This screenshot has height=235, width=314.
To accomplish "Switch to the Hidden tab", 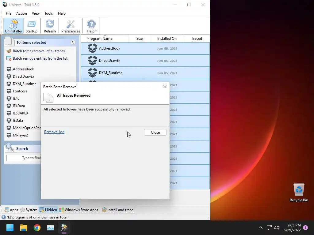I will (48, 210).
